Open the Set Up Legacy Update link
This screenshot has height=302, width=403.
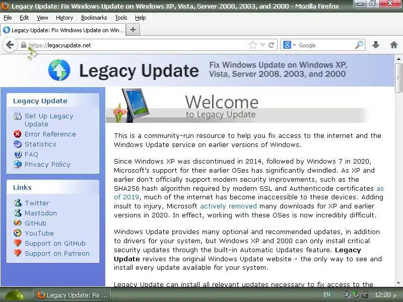tap(49, 120)
